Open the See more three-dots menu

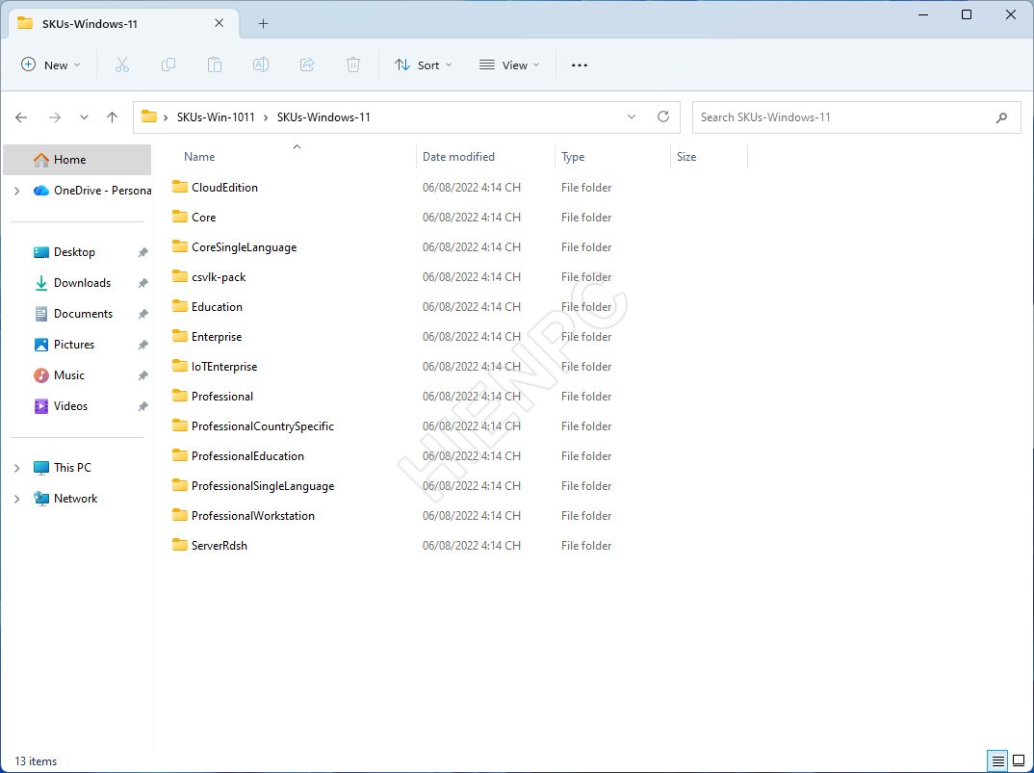point(579,65)
